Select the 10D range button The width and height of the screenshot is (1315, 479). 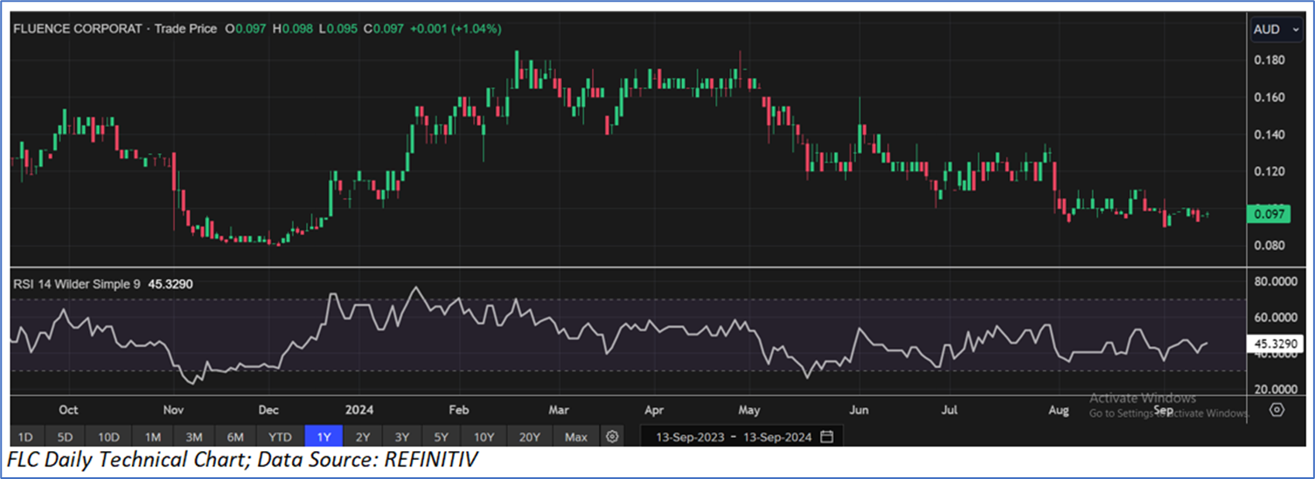[108, 436]
